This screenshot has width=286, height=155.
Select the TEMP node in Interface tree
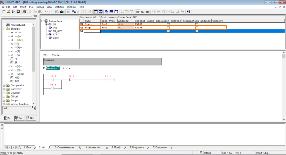tap(56, 38)
